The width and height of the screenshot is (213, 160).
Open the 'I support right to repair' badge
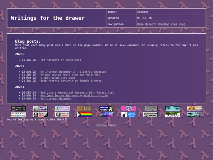[129, 115]
